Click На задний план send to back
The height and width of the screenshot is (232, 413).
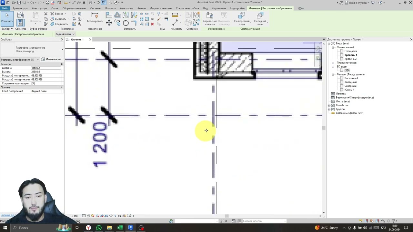[260, 19]
